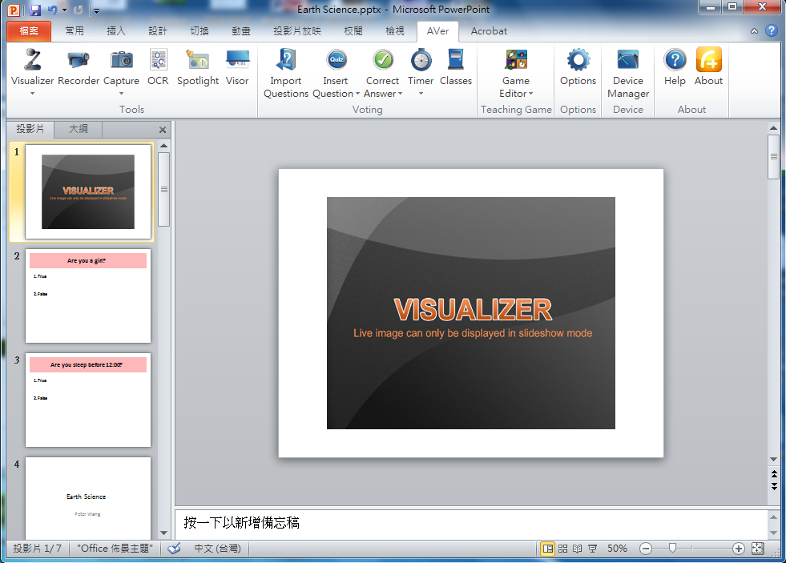Viewport: 786px width, 563px height.
Task: Switch to reading view
Action: [577, 549]
